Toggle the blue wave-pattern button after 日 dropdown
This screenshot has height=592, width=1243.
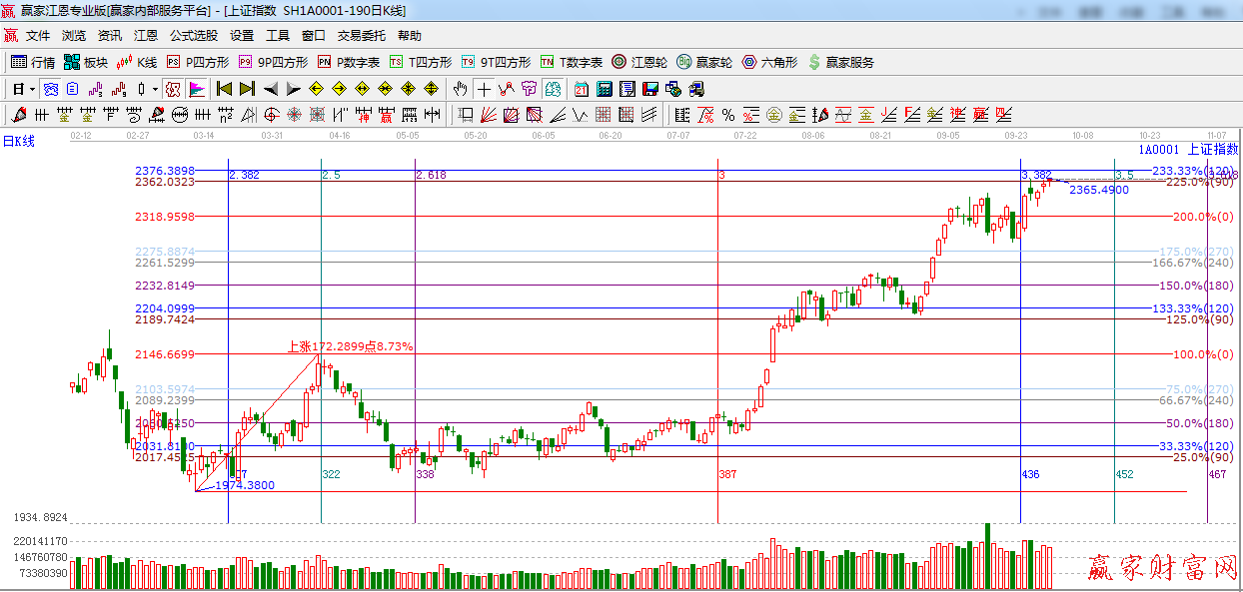coord(50,89)
